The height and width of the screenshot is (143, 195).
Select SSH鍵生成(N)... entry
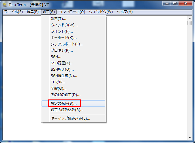(x=64, y=76)
